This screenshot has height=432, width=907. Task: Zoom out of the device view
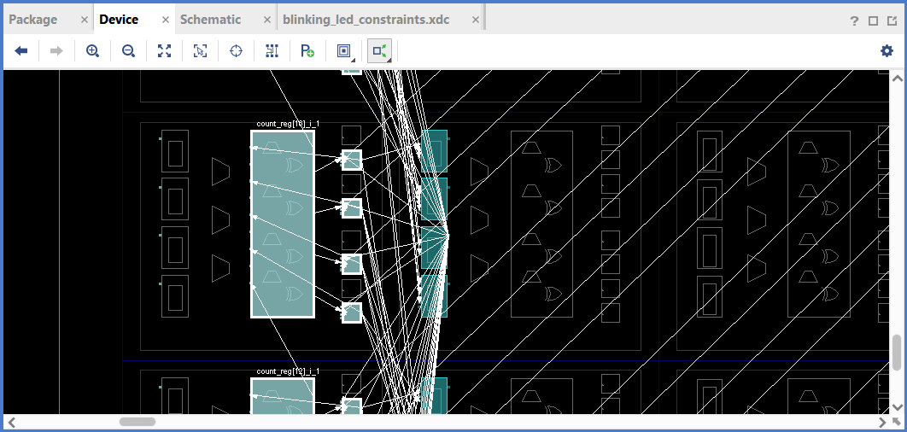pyautogui.click(x=128, y=51)
